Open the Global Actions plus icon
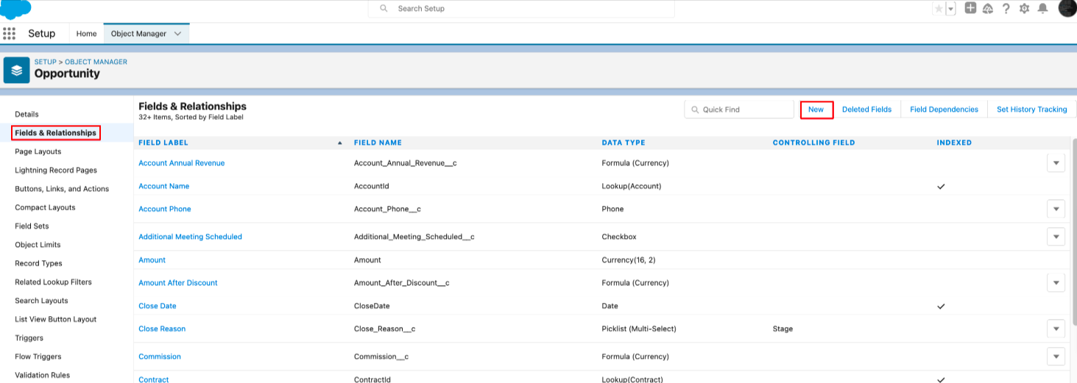Viewport: 1077px width, 383px height. coord(970,8)
